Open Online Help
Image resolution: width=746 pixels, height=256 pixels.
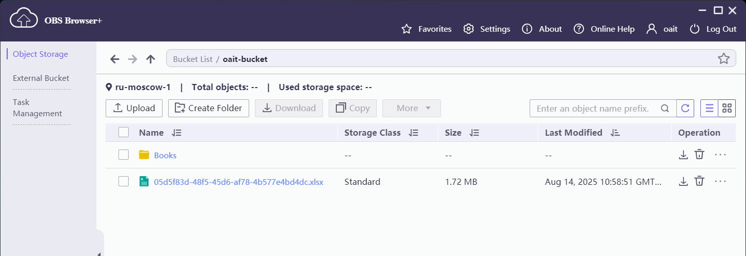604,29
